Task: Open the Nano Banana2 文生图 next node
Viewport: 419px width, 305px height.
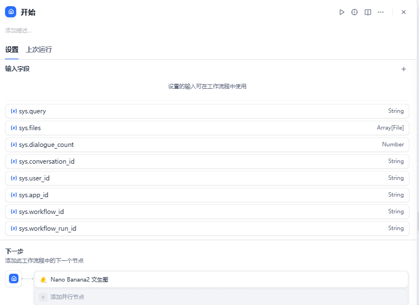Action: [221, 279]
